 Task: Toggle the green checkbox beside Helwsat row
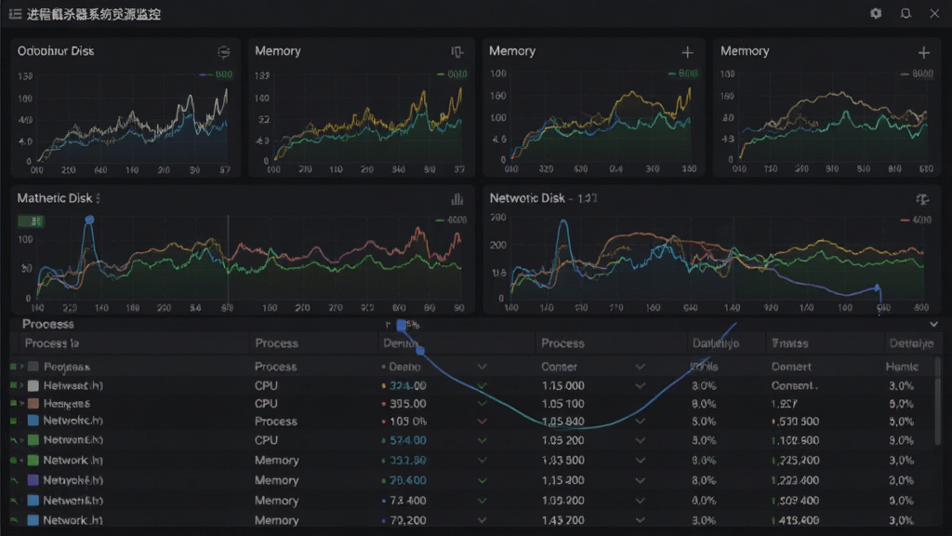[13, 385]
